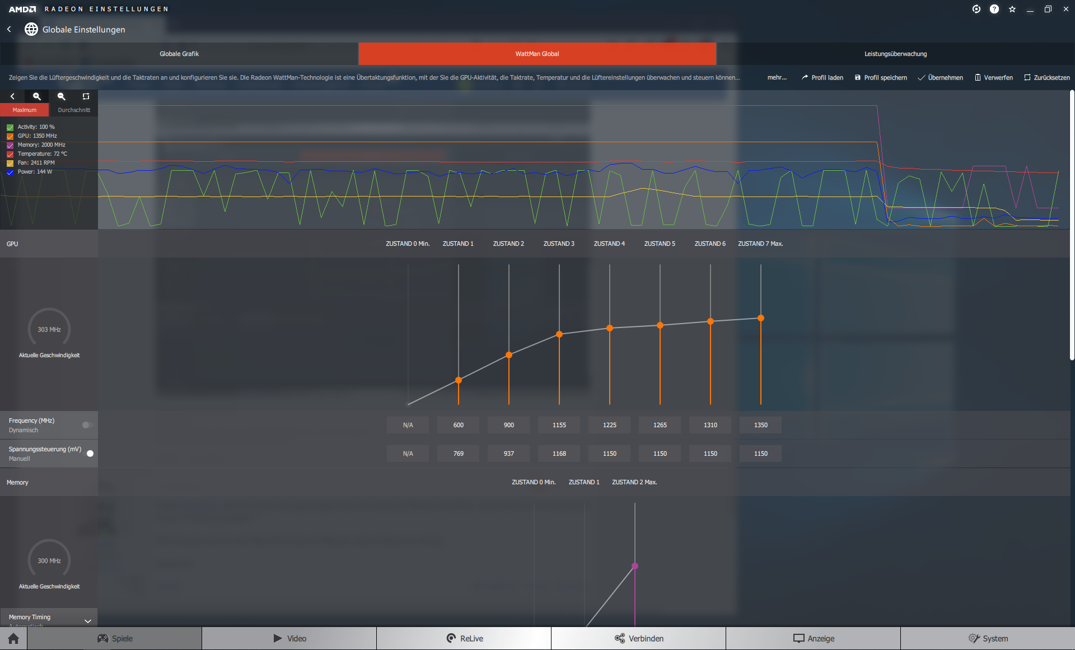Click the favorites star icon
The height and width of the screenshot is (650, 1075).
[1012, 9]
